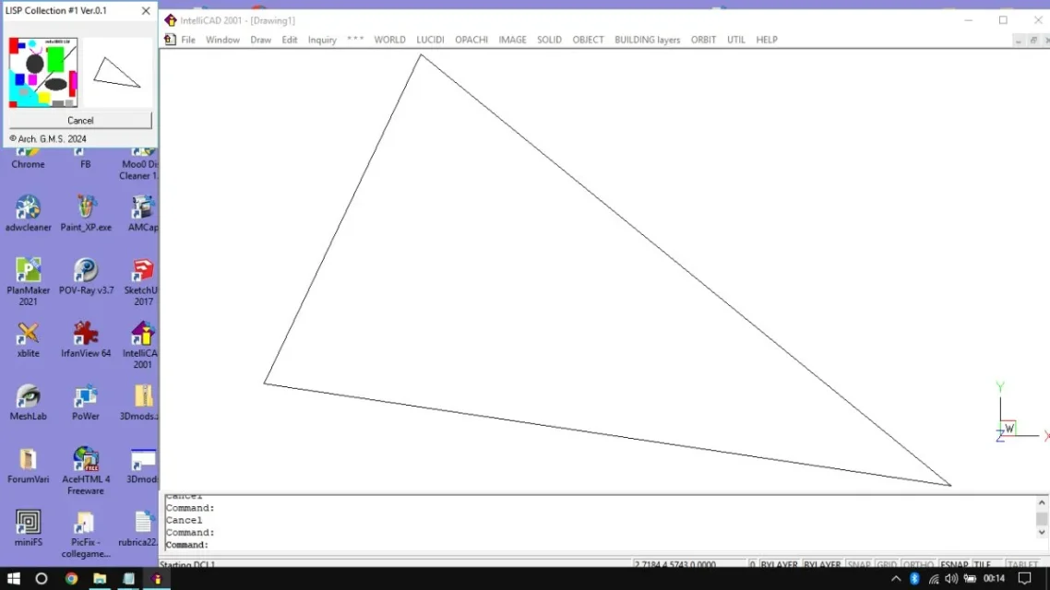Open the File menu in IntelliCAD
The height and width of the screenshot is (590, 1050).
(188, 40)
